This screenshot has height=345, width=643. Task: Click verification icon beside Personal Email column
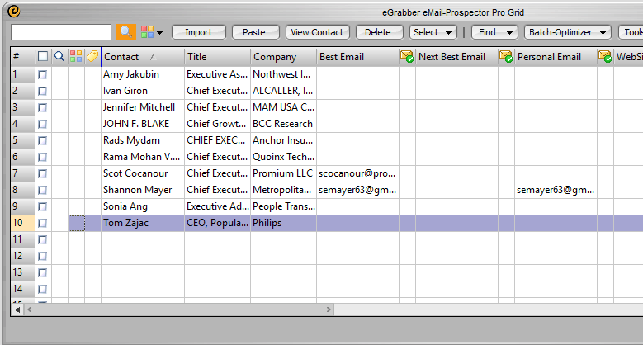605,57
